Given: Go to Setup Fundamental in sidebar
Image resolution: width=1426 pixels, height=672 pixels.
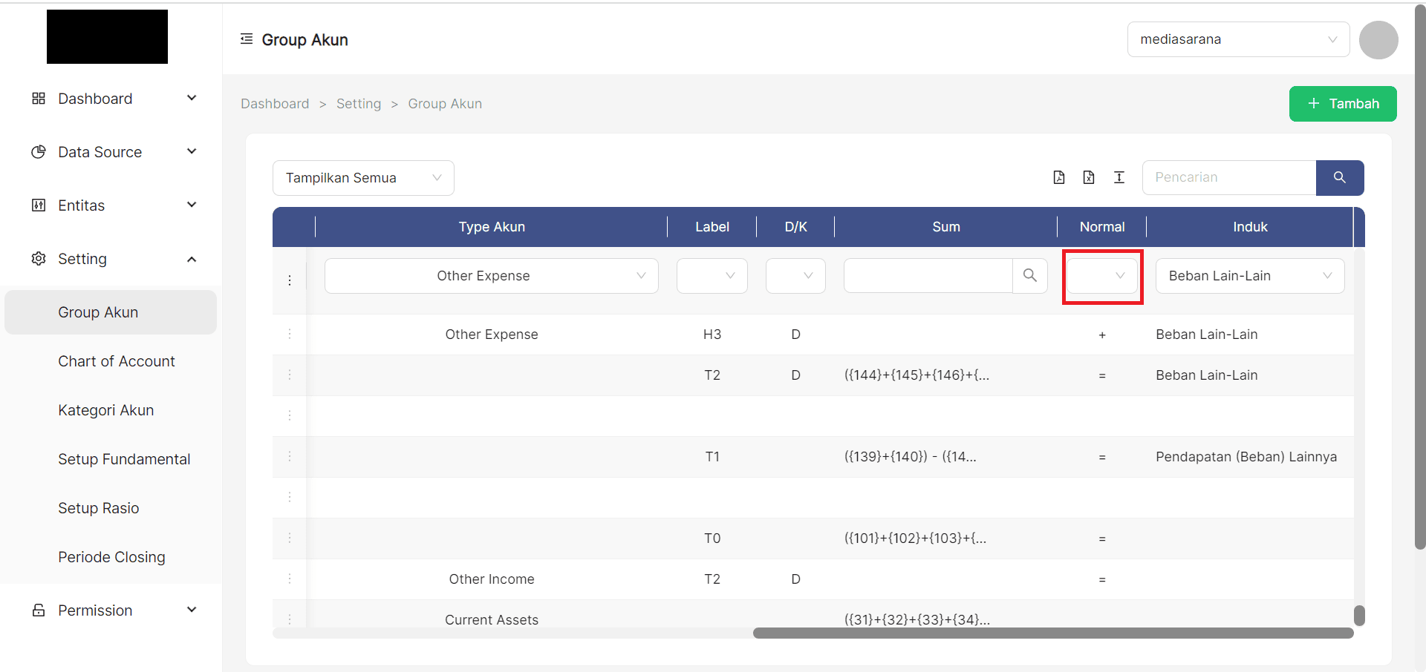Looking at the screenshot, I should coord(124,459).
